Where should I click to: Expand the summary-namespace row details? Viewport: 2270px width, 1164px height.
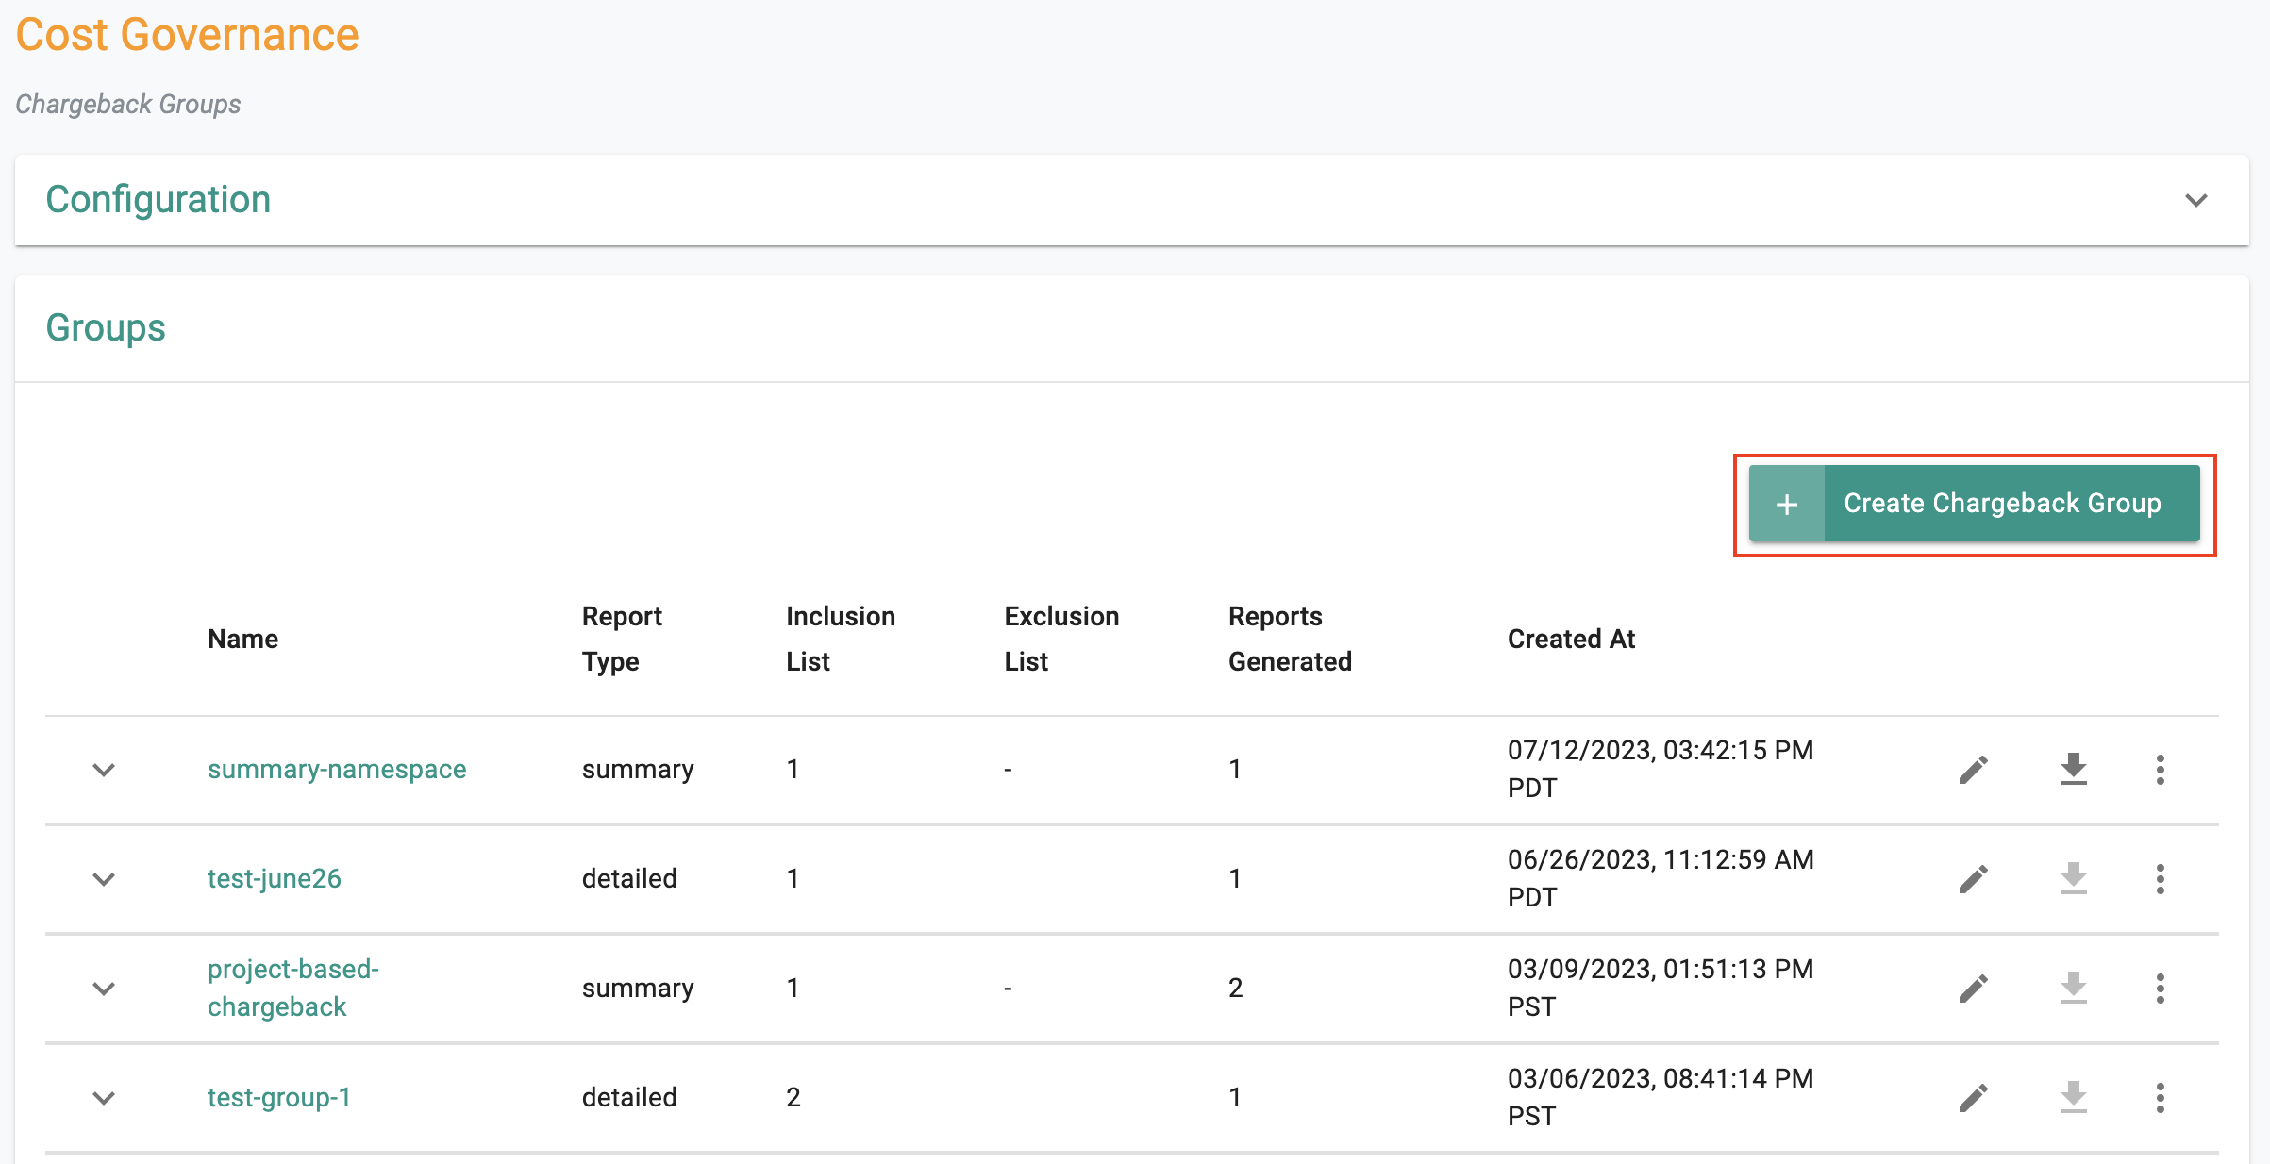(104, 770)
